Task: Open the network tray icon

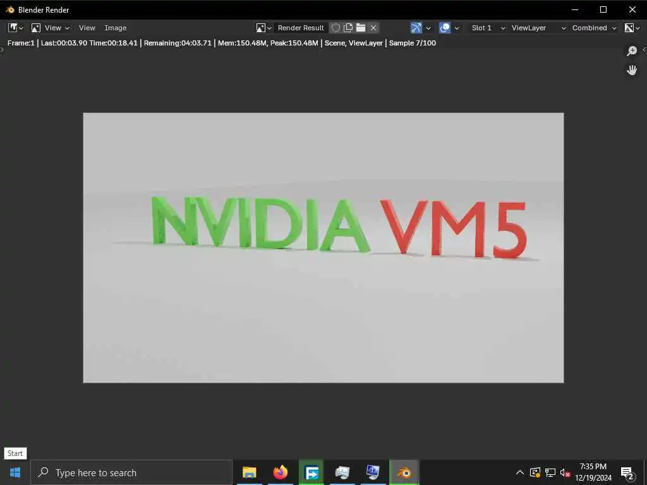Action: click(550, 472)
